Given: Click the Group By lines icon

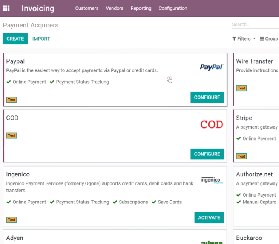Looking at the screenshot, I should (x=262, y=39).
